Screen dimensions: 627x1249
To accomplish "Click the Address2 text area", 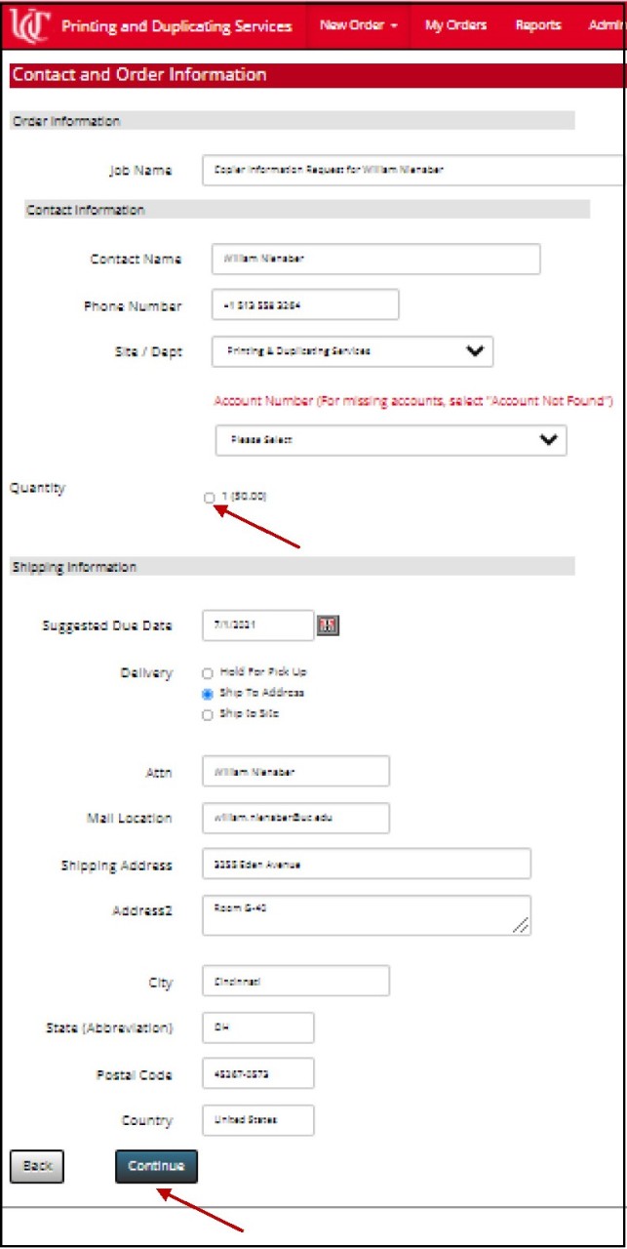I will [x=367, y=914].
